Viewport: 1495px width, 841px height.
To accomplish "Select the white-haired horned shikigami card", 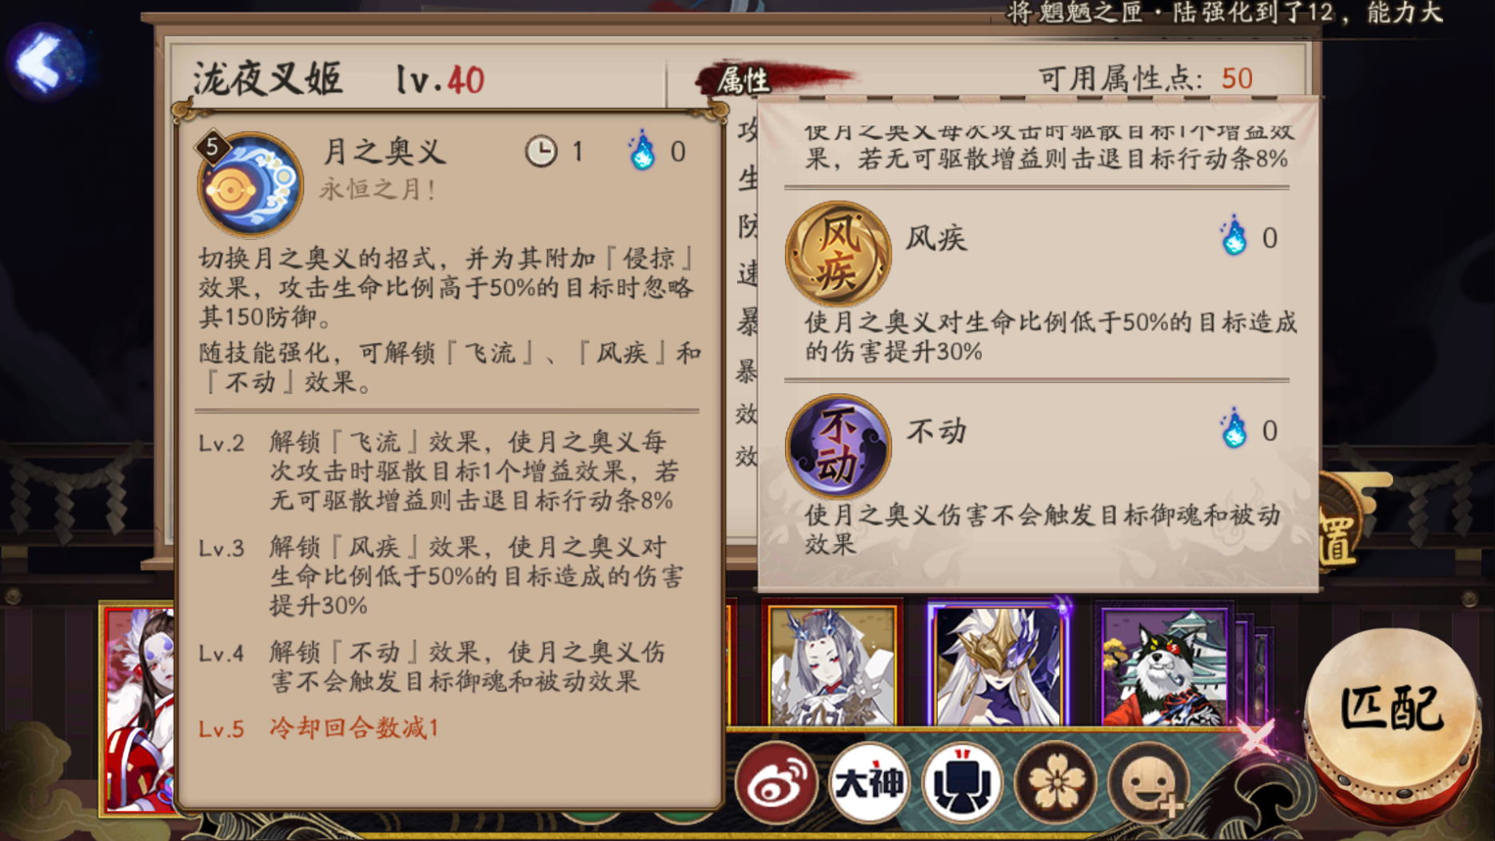I will click(832, 664).
